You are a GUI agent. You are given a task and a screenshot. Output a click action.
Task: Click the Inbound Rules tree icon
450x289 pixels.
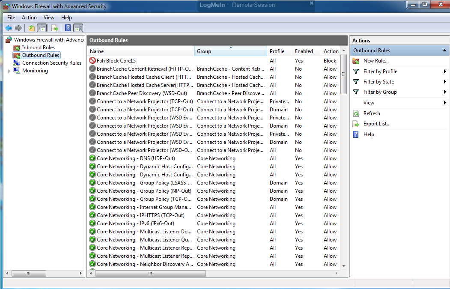pyautogui.click(x=17, y=48)
